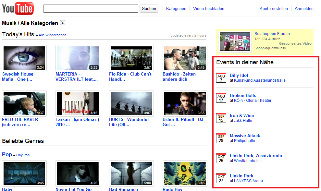Open the Flo Rida video thumbnail

131,58
